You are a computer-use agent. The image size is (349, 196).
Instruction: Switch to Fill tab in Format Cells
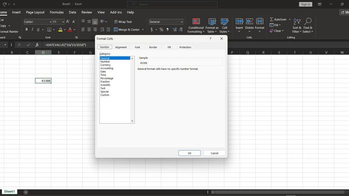pyautogui.click(x=169, y=47)
